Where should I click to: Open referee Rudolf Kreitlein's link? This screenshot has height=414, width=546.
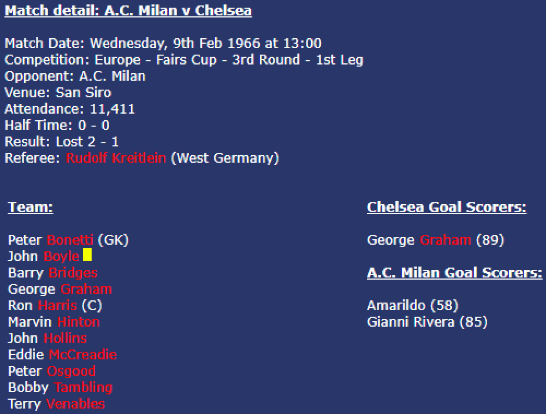coord(116,158)
